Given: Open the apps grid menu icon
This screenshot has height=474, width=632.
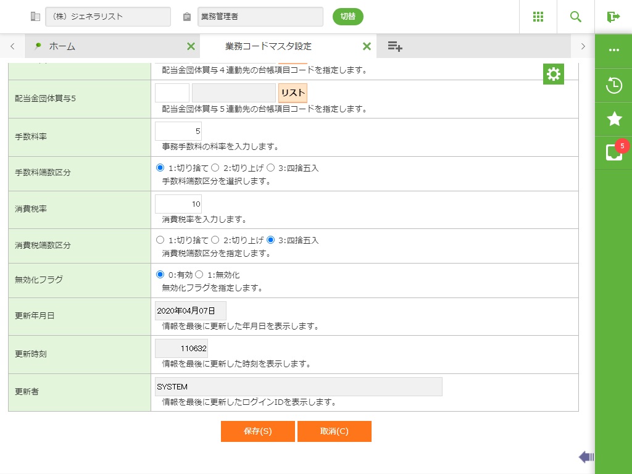Looking at the screenshot, I should coord(538,17).
